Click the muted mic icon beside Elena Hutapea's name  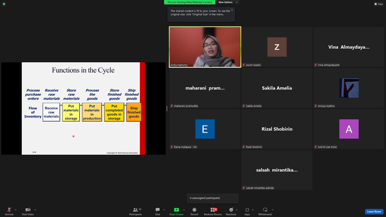point(172,147)
